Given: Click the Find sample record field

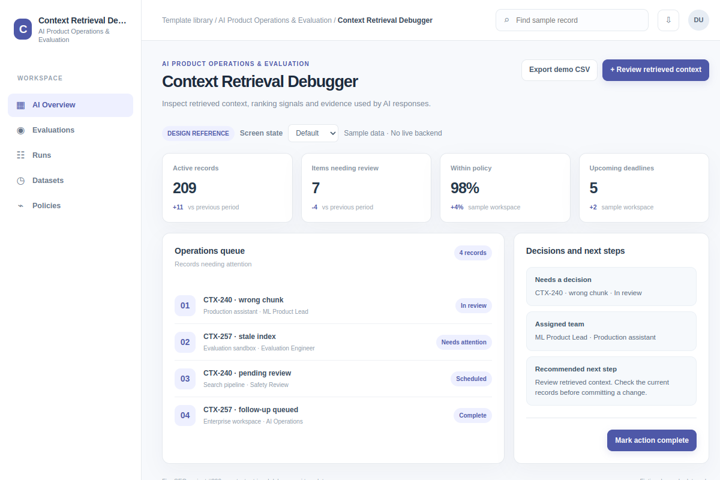Looking at the screenshot, I should pos(572,20).
